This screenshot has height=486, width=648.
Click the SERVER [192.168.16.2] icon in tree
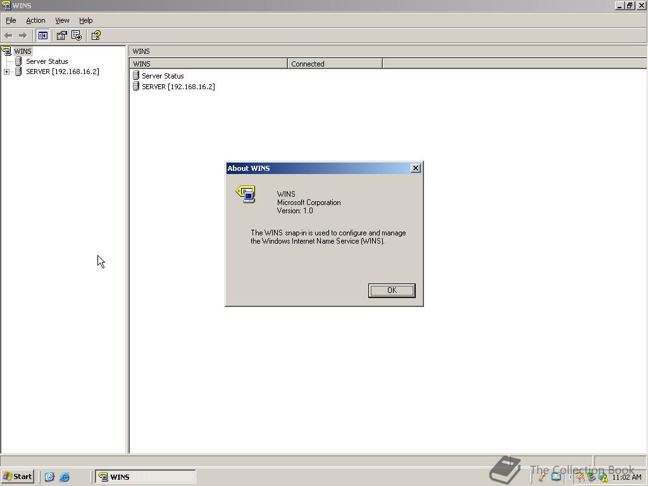18,72
